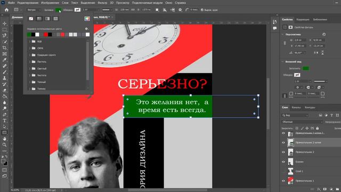The width and height of the screenshot is (341, 192).
Task: Flip horizontally in Properties panel
Action: [316, 53]
